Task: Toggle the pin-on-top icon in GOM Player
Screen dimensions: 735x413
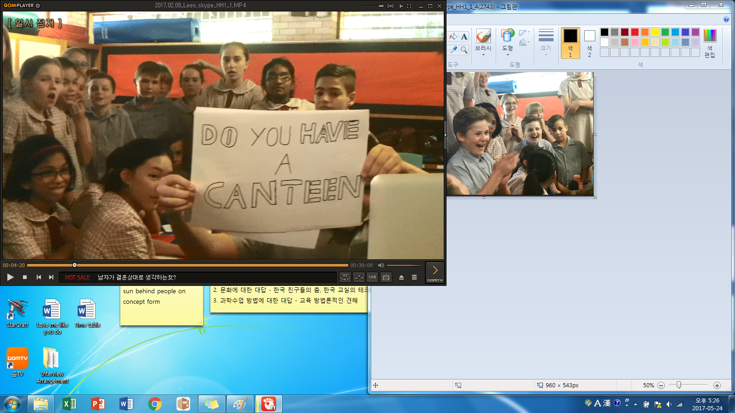Action: pos(401,6)
